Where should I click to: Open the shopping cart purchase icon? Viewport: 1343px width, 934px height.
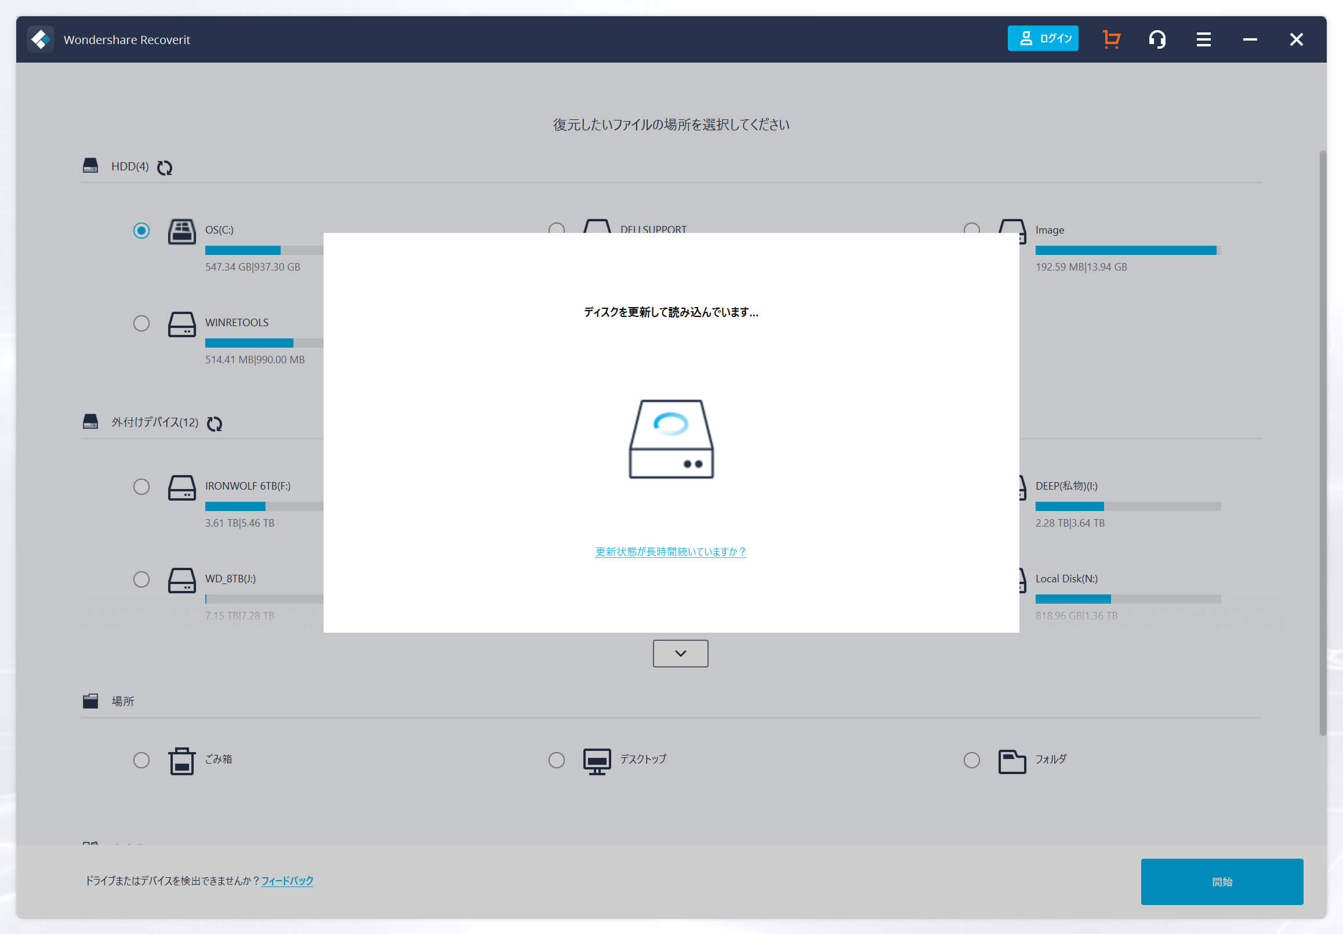[1112, 39]
